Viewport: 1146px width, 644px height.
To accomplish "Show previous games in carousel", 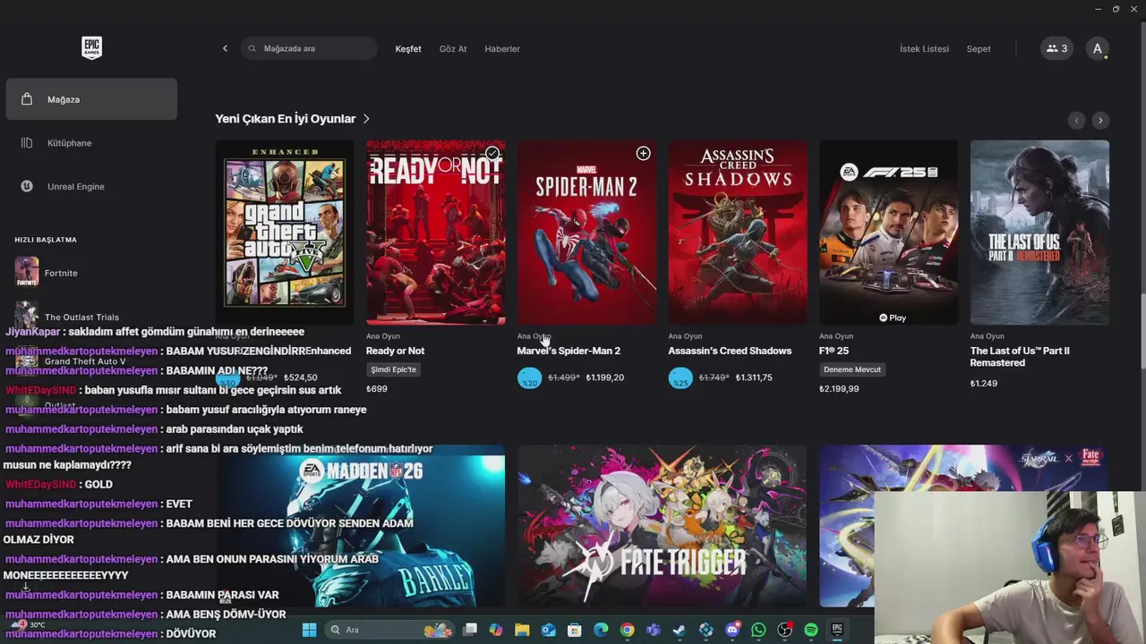I will pyautogui.click(x=1076, y=120).
